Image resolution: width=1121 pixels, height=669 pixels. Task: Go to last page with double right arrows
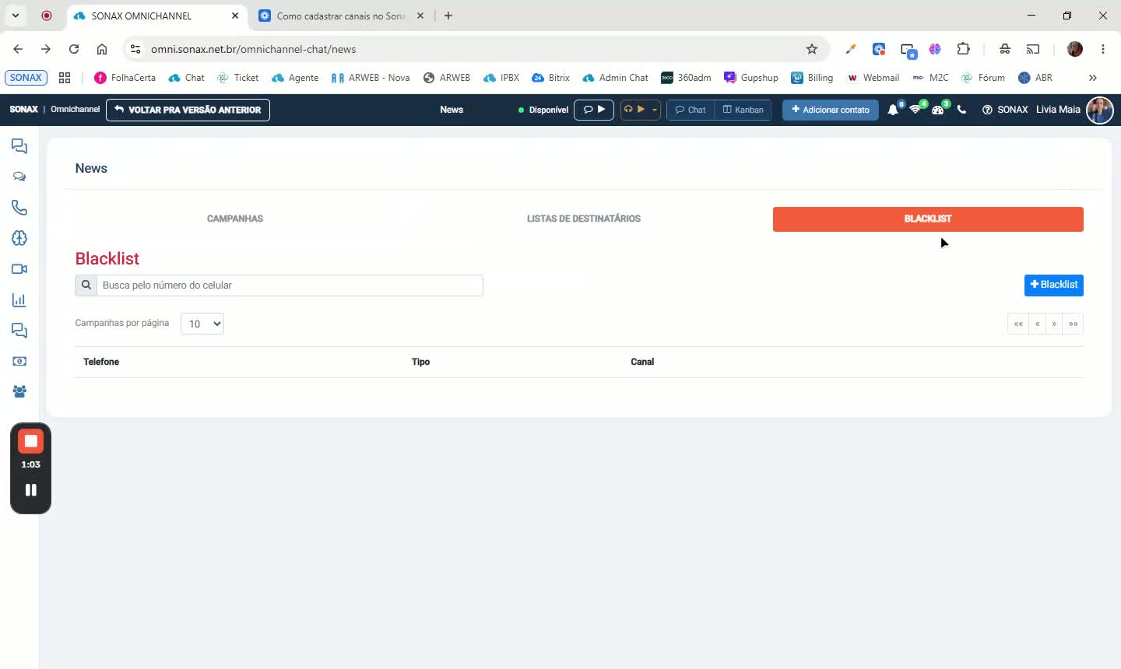point(1073,324)
